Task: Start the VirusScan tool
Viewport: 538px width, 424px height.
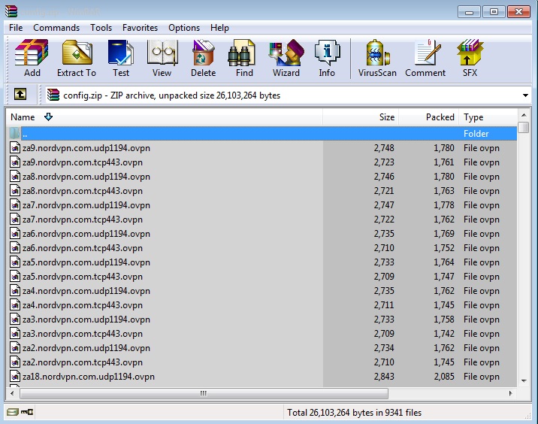Action: tap(377, 58)
